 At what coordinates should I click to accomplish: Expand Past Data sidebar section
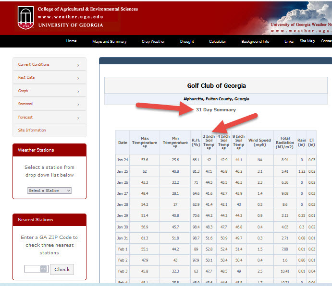tap(49, 77)
